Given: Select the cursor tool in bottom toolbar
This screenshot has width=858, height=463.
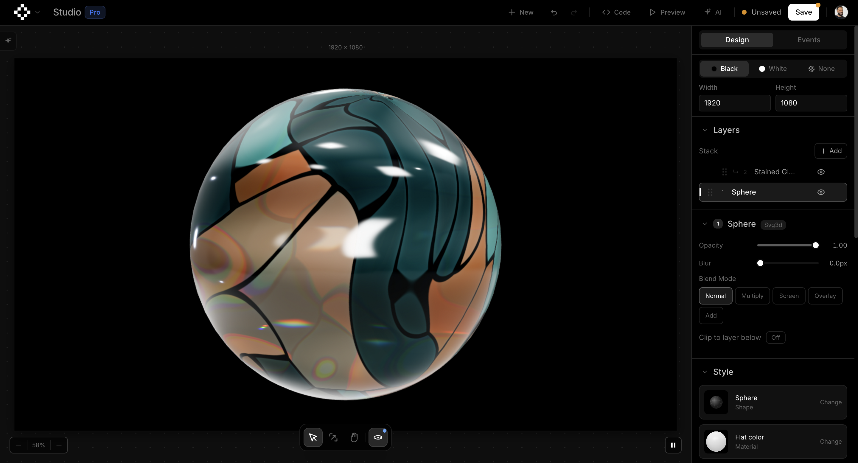Looking at the screenshot, I should pyautogui.click(x=313, y=437).
